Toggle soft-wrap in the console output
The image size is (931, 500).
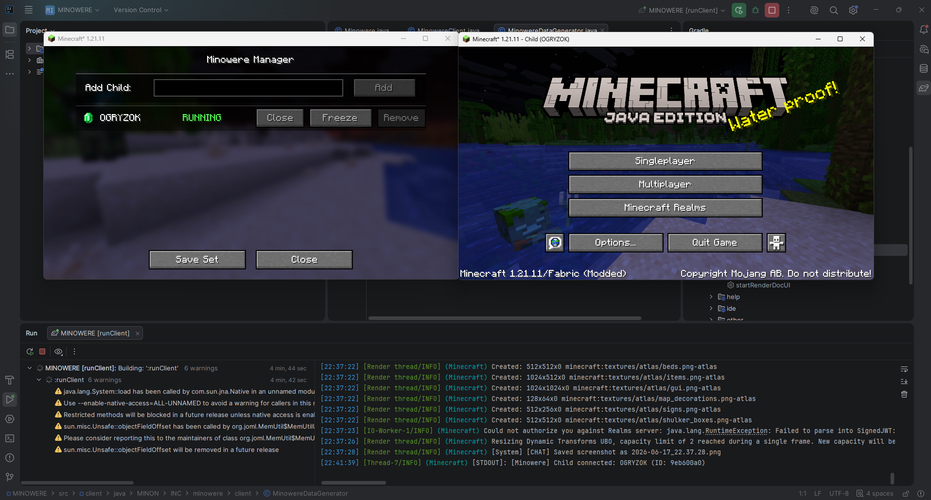pos(904,369)
